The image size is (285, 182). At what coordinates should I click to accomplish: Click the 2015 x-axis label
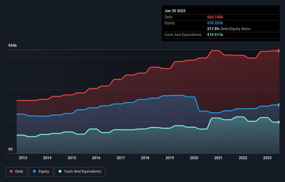[x=72, y=158]
